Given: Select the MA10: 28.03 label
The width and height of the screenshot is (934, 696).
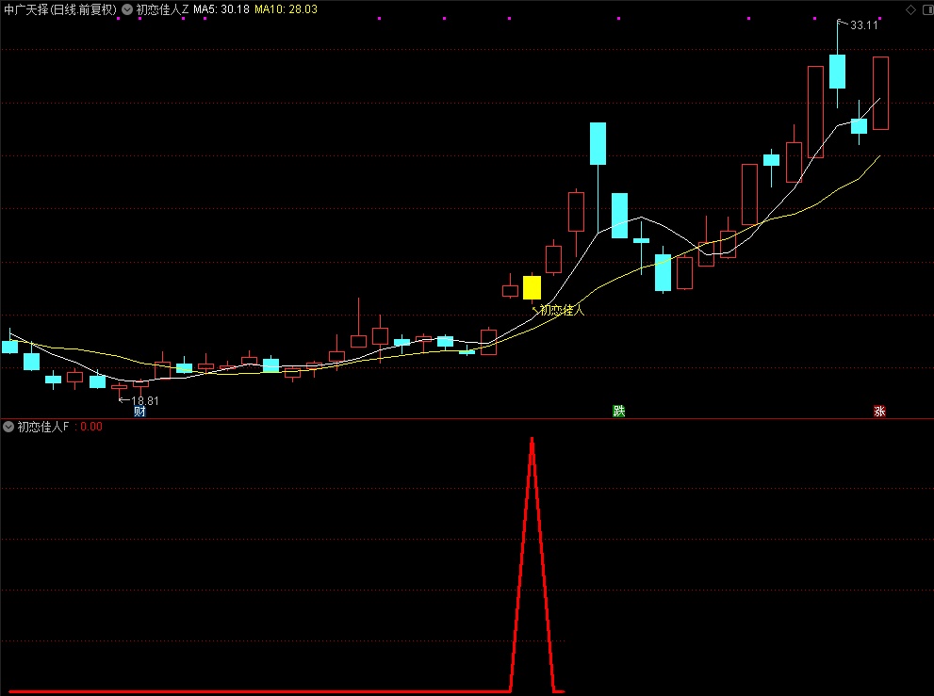Looking at the screenshot, I should click(287, 9).
